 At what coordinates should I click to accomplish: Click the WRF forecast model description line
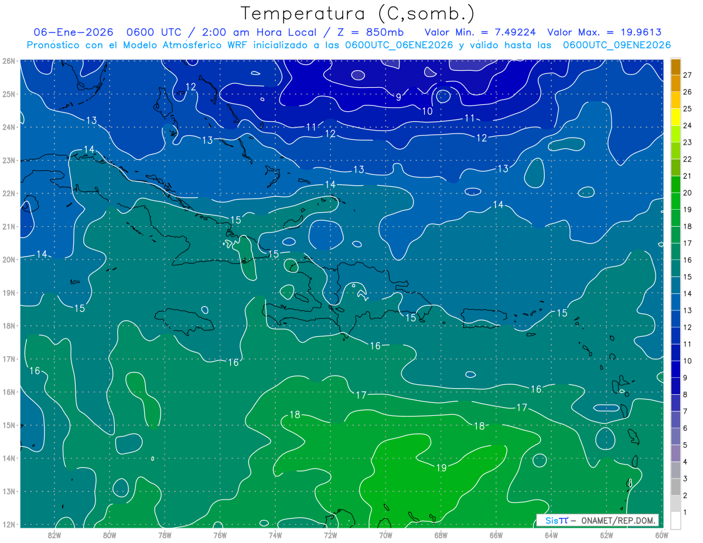[x=349, y=45]
